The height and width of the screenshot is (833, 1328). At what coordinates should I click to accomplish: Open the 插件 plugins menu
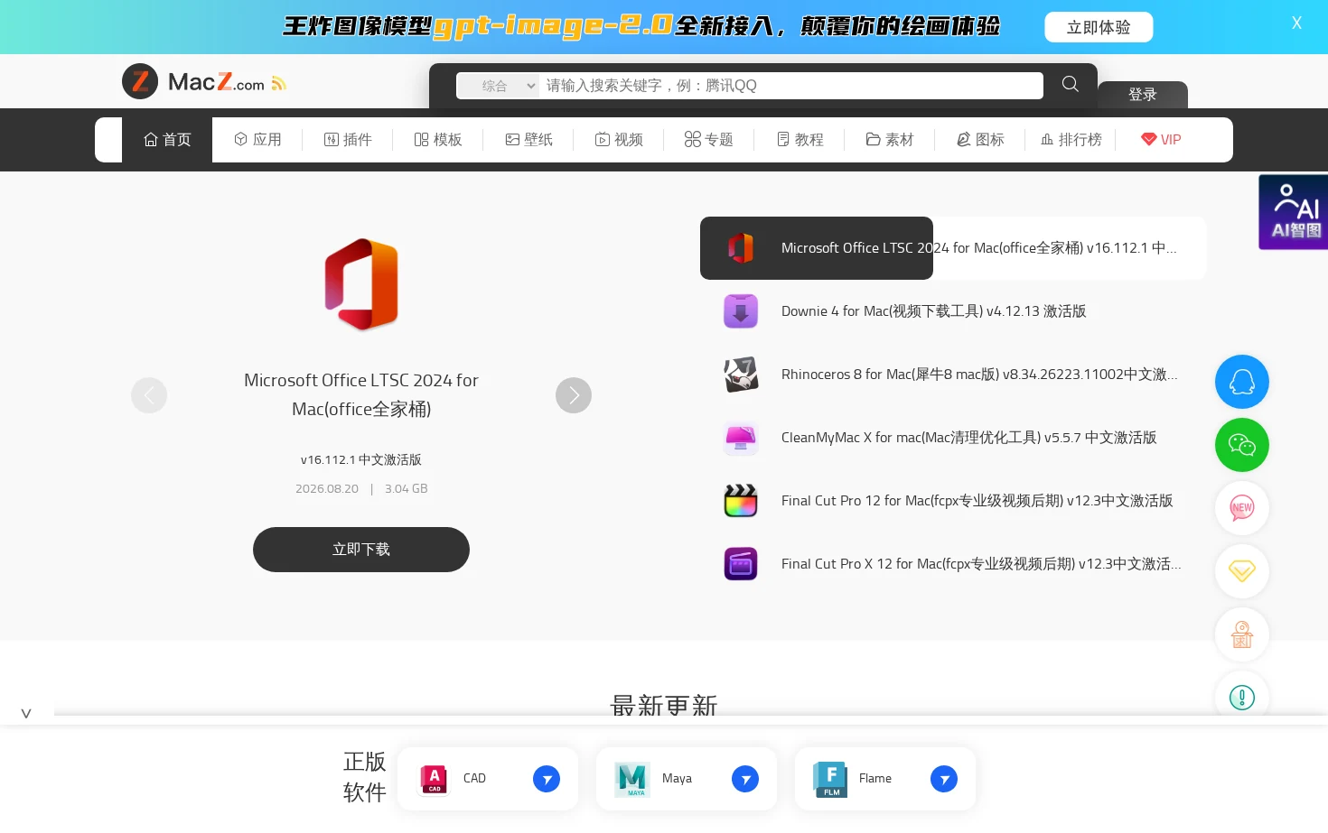click(x=348, y=140)
